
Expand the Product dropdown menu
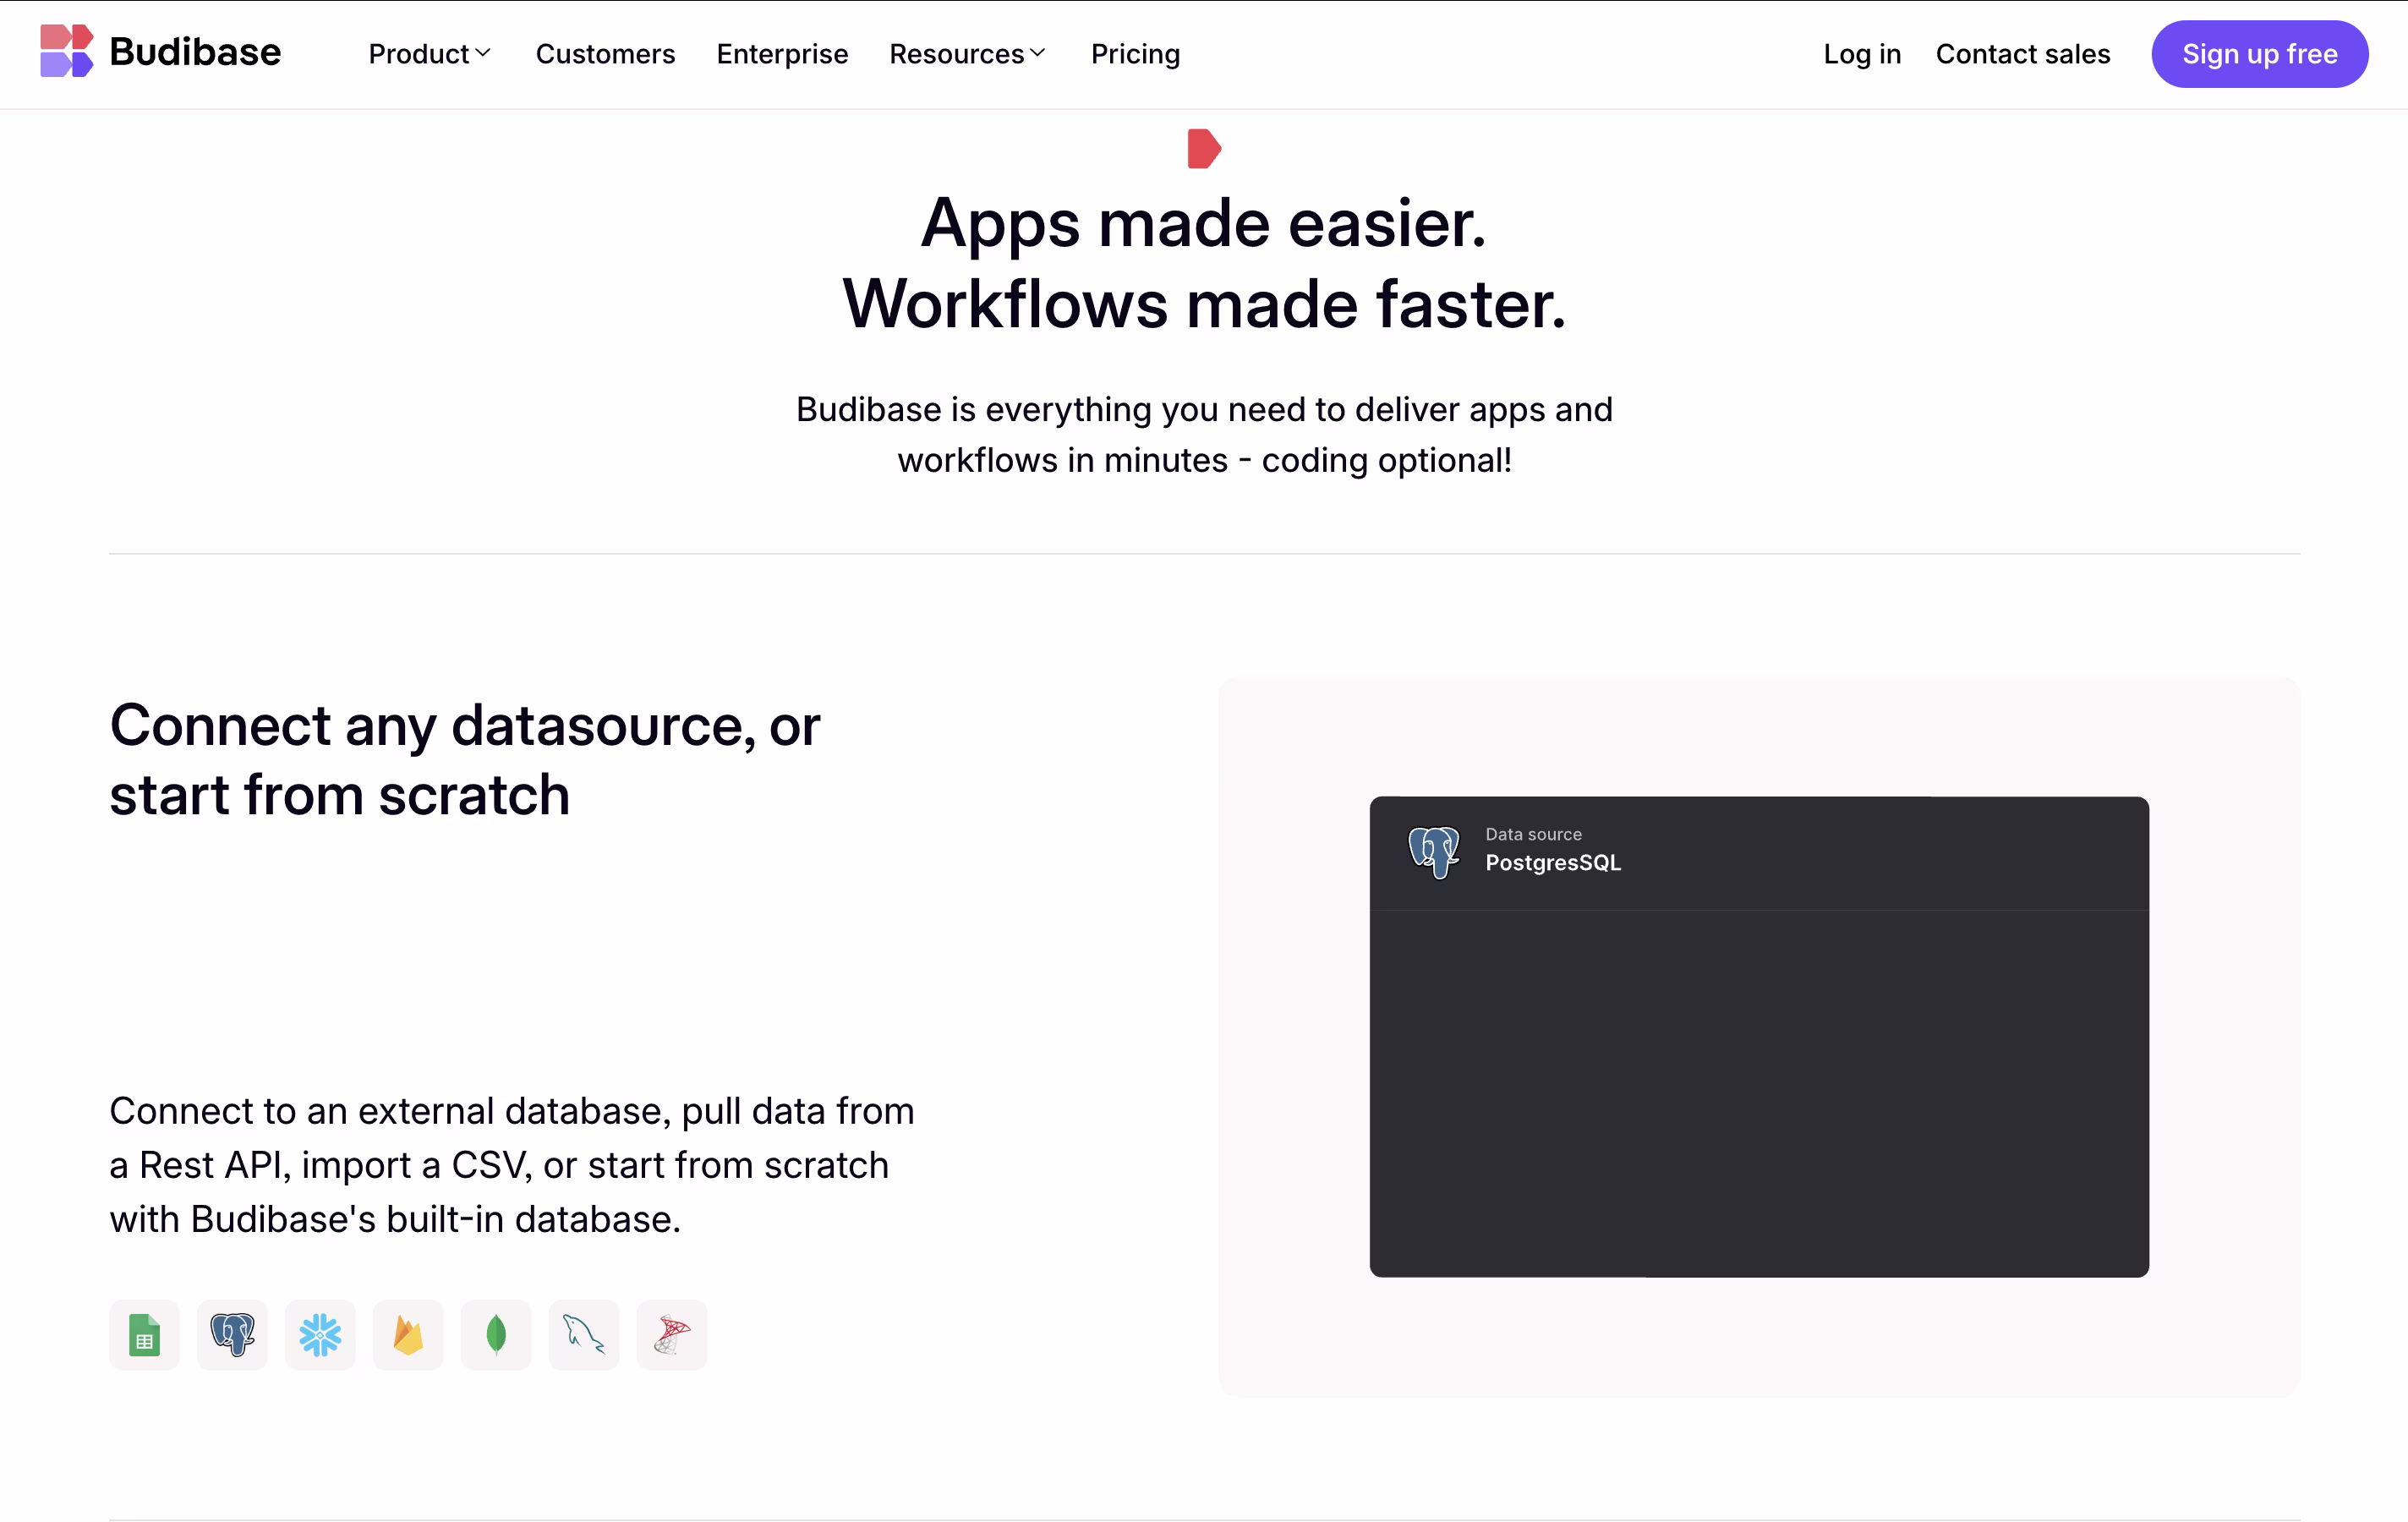tap(429, 54)
